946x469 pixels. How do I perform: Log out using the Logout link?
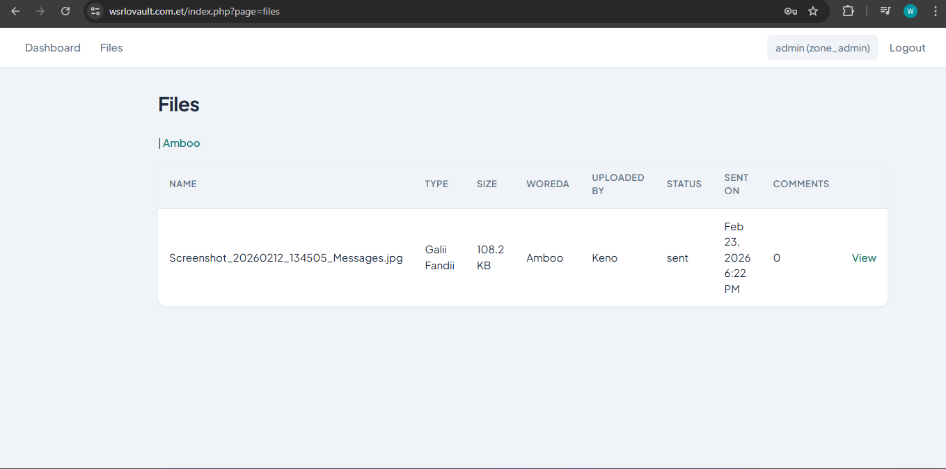907,48
